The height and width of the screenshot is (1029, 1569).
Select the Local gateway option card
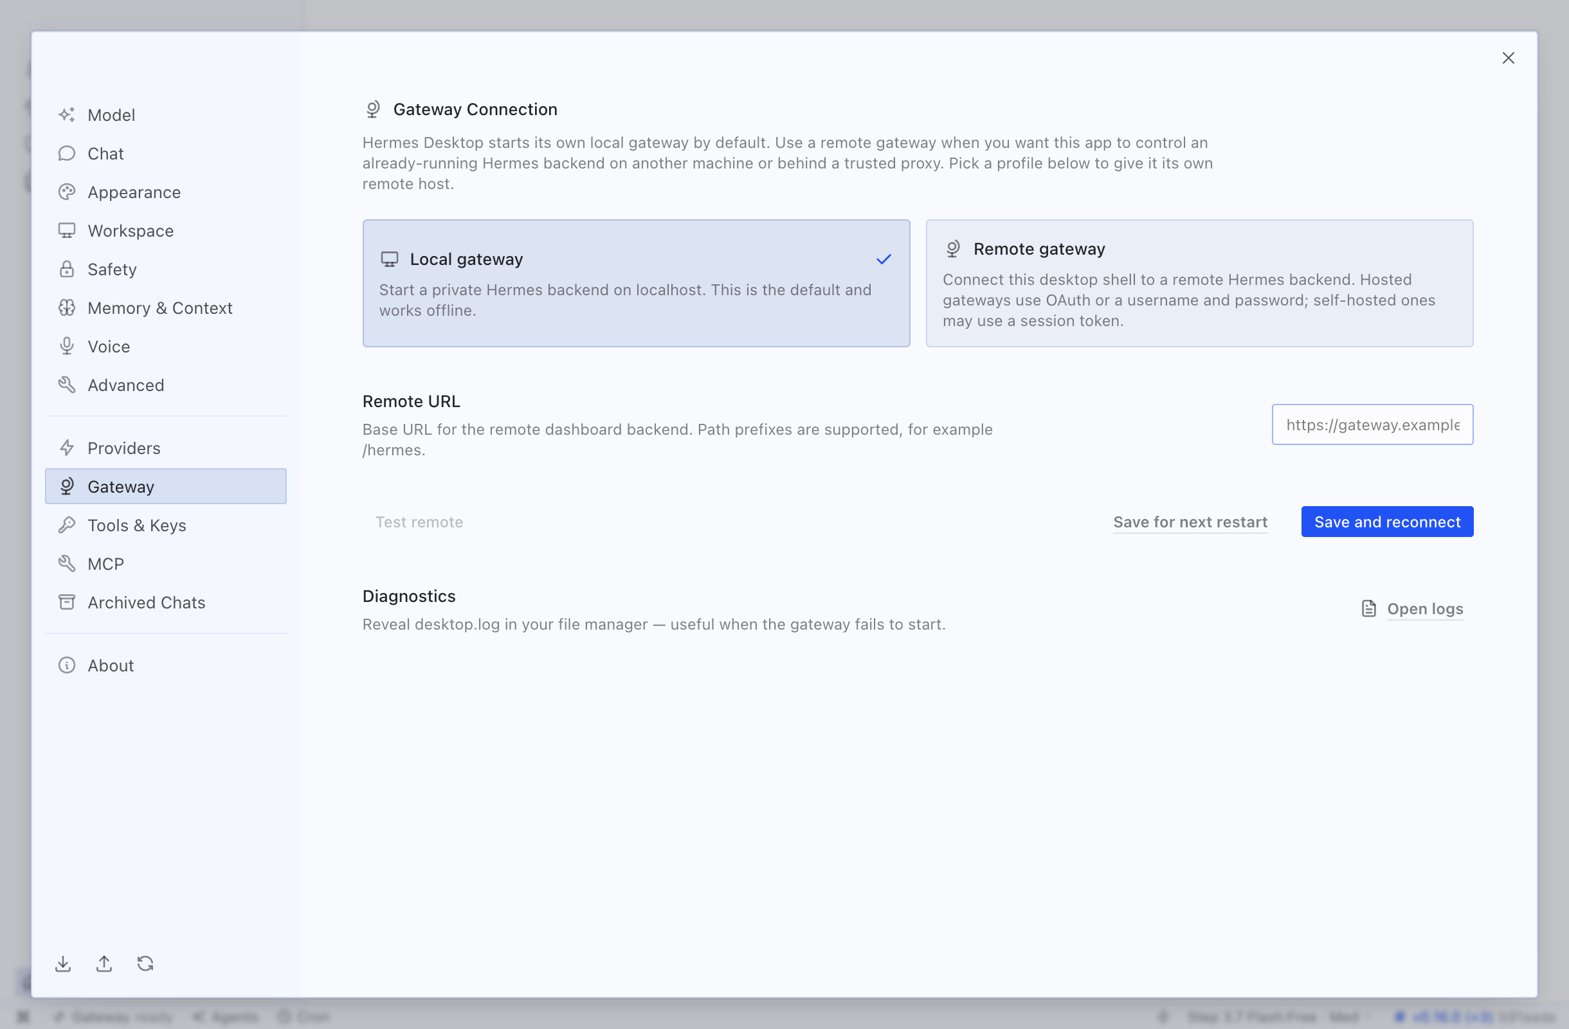click(x=636, y=284)
